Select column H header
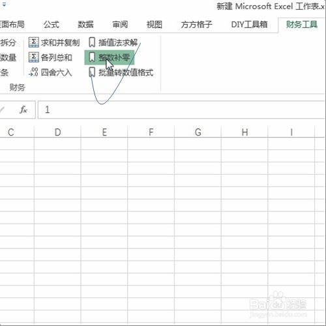326x326 pixels. click(x=244, y=132)
